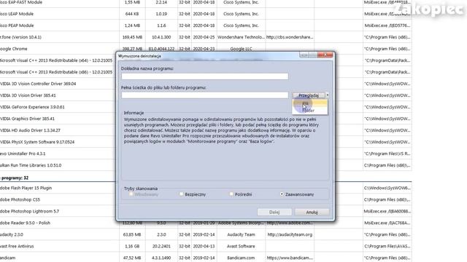Click the C:\Program Files\VS R... path cell
The width and height of the screenshot is (467, 262).
tap(387, 154)
